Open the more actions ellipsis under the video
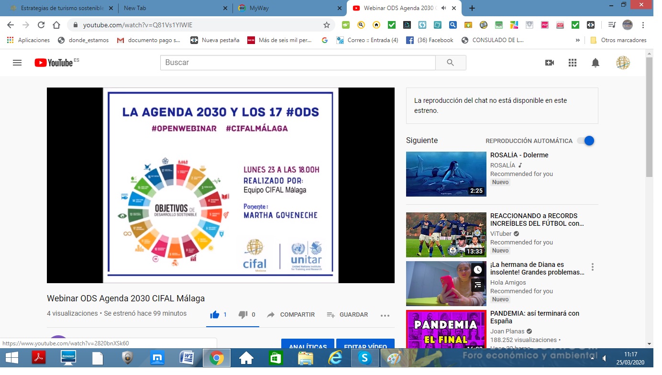This screenshot has width=662, height=375. click(x=385, y=315)
